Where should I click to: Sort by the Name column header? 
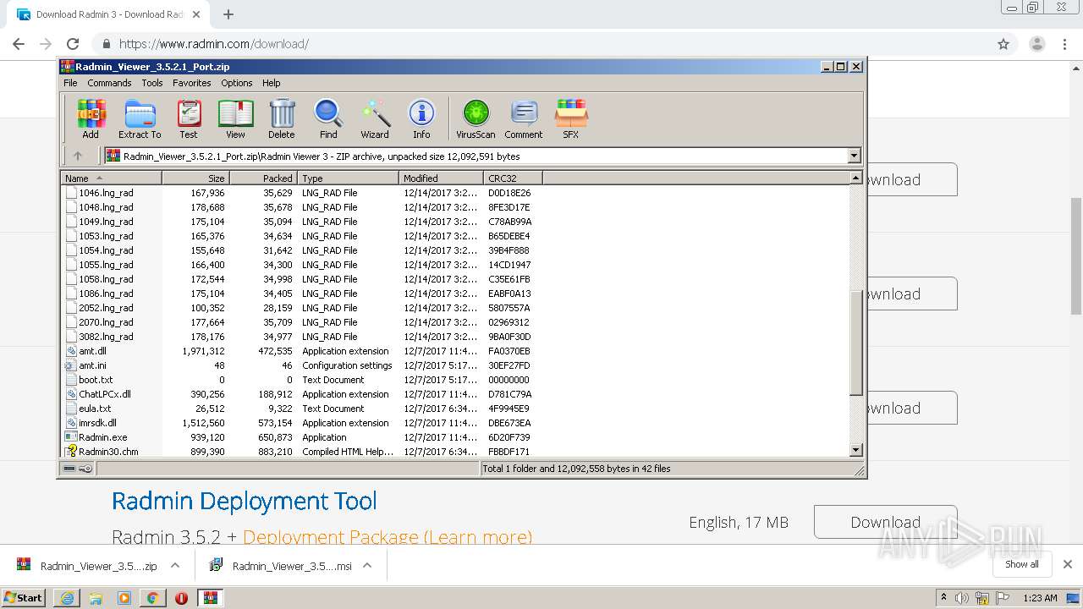pyautogui.click(x=111, y=178)
